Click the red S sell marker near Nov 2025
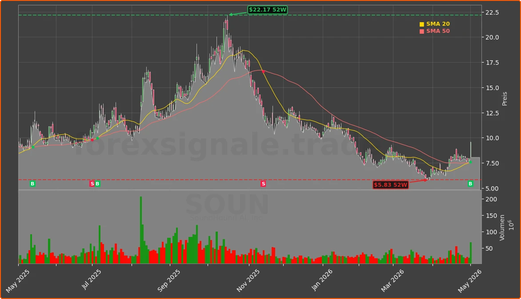Viewport: 521px width, 299px height. 263,184
